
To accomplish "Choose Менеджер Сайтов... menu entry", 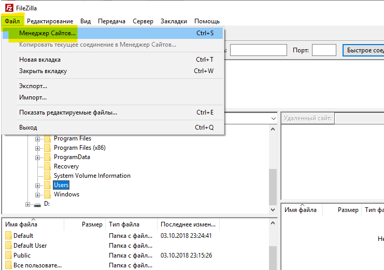I will (112, 33).
